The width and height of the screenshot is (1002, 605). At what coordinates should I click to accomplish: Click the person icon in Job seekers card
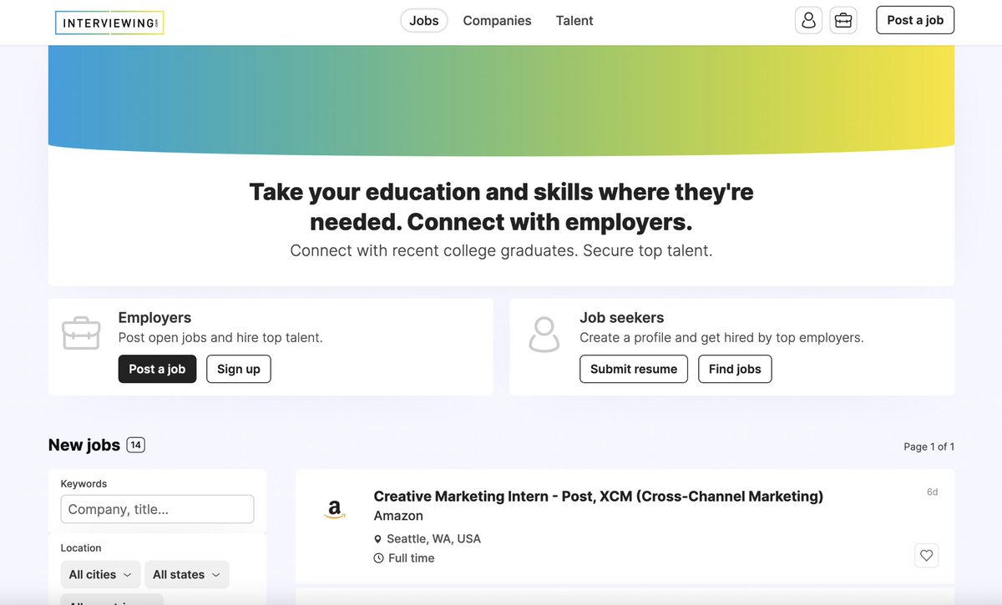pyautogui.click(x=544, y=334)
